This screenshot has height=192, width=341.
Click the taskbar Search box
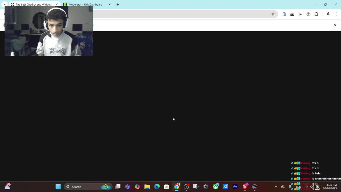(88, 187)
